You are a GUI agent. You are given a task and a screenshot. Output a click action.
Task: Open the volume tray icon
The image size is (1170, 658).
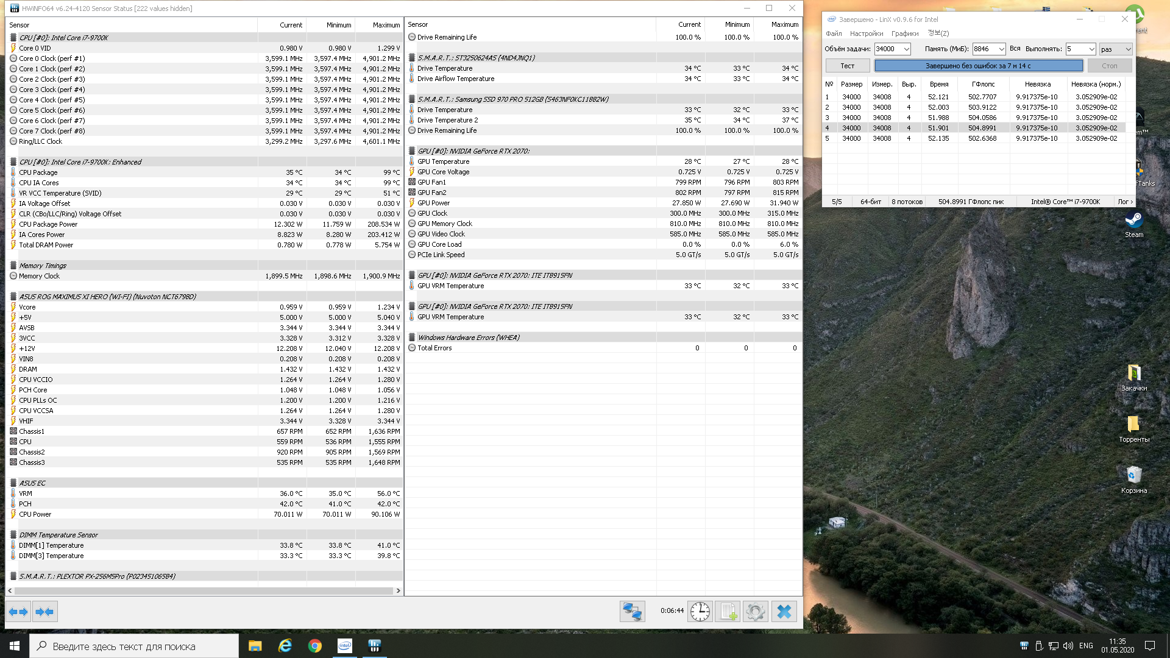[x=1068, y=646]
